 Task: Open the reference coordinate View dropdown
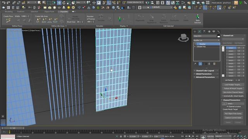[81, 2]
